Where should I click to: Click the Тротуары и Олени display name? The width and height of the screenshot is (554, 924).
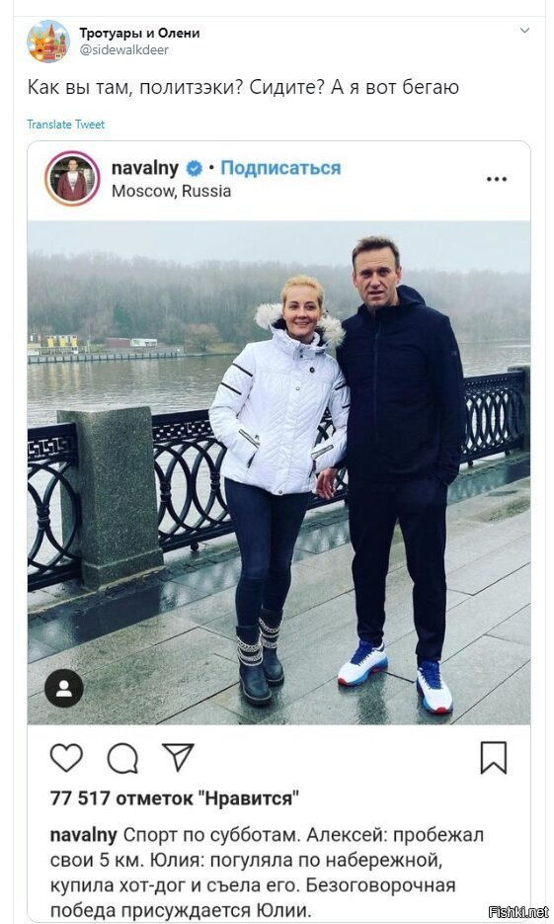pyautogui.click(x=139, y=33)
